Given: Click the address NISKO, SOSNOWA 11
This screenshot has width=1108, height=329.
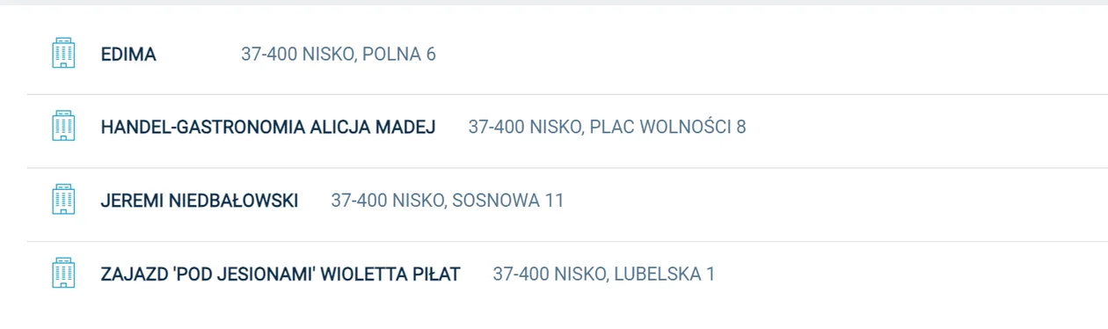Looking at the screenshot, I should 477,201.
